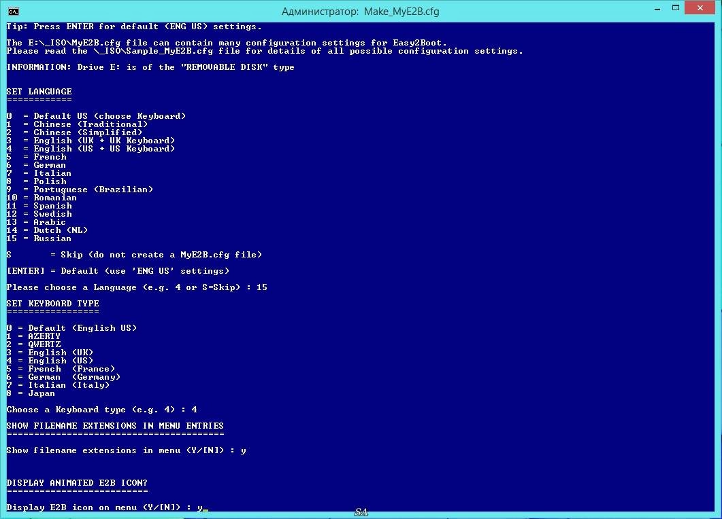Click the '10 = Romanian' language line
This screenshot has width=722, height=519.
pos(42,198)
